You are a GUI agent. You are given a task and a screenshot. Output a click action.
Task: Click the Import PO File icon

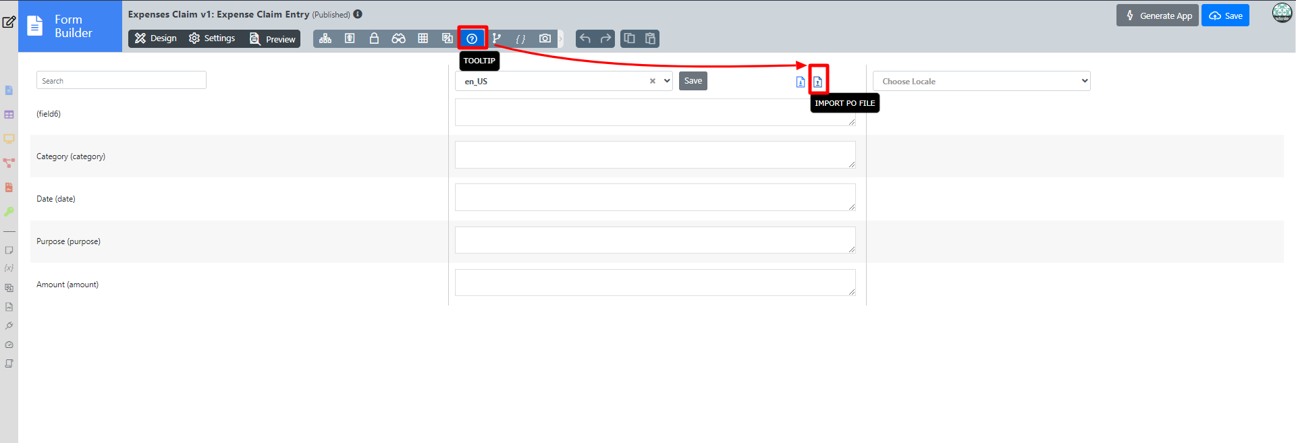pos(817,82)
